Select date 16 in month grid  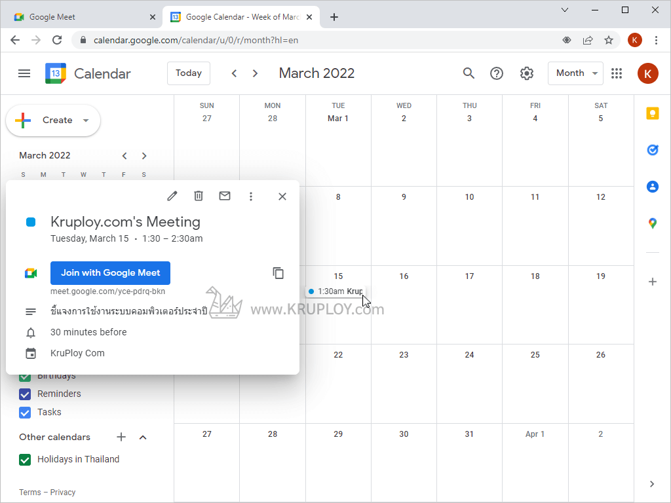[404, 276]
